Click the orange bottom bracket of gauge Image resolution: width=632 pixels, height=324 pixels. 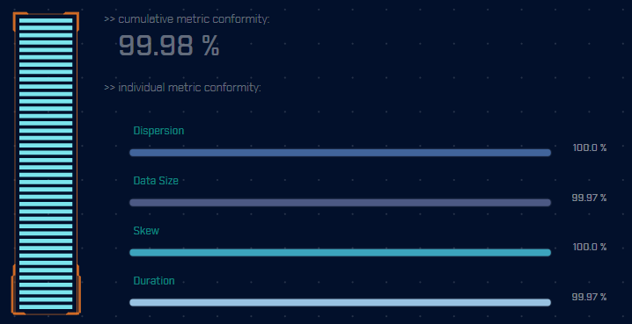tap(46, 291)
